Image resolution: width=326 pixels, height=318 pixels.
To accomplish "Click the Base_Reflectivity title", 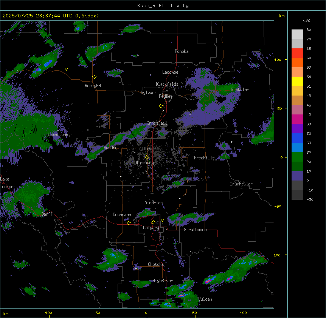I will [x=163, y=6].
